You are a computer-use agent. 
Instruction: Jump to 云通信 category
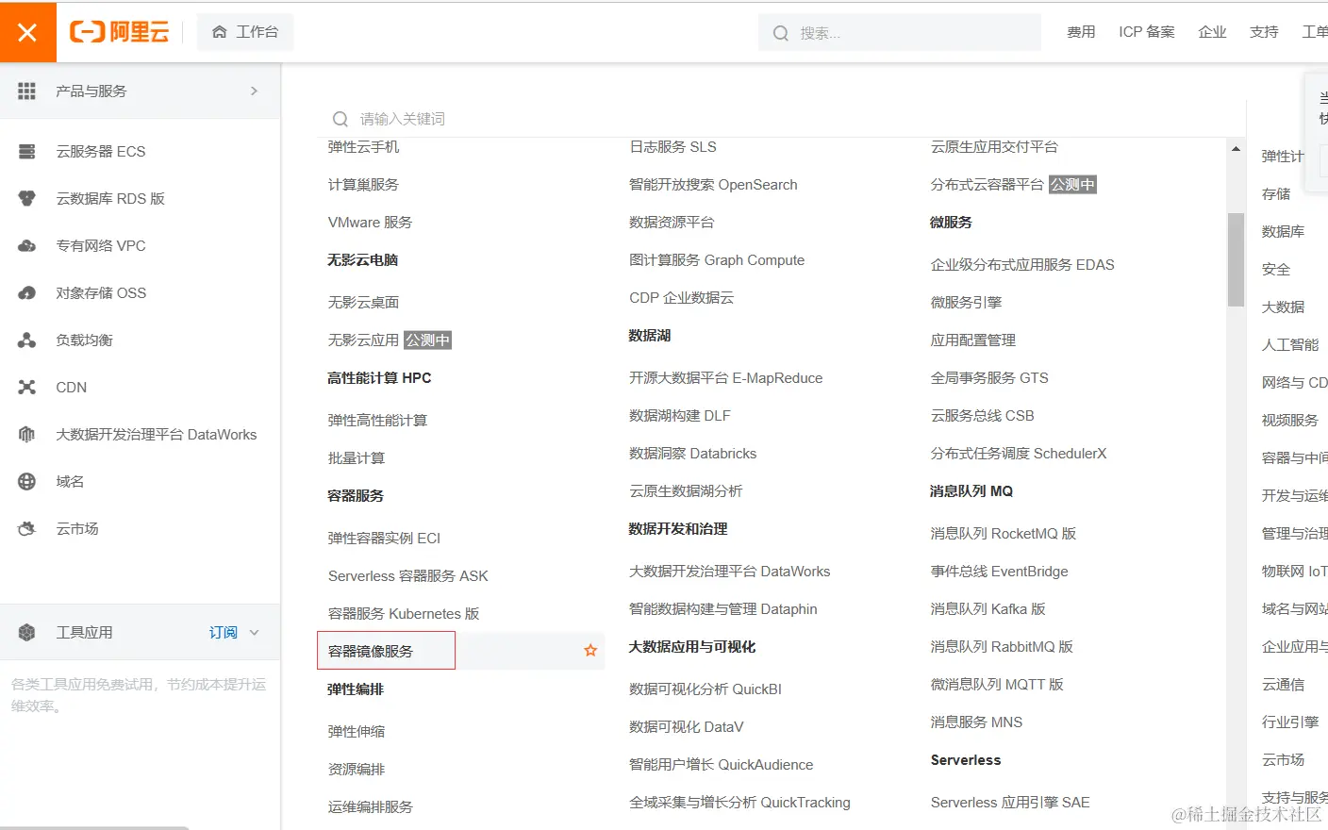click(x=1283, y=684)
